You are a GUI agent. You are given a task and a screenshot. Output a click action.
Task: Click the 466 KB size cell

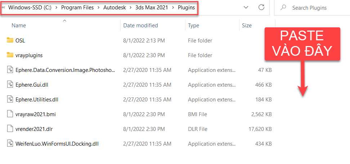[x=264, y=85]
